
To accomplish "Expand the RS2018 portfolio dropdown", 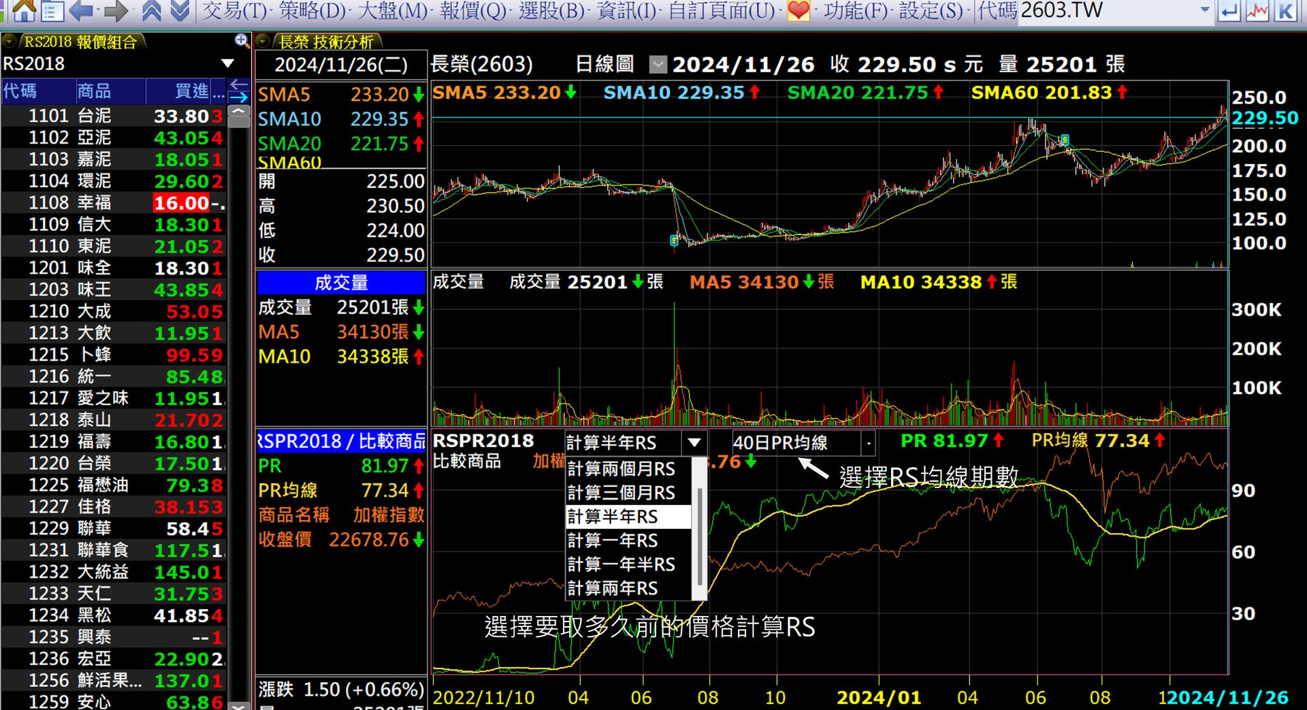I will (227, 64).
